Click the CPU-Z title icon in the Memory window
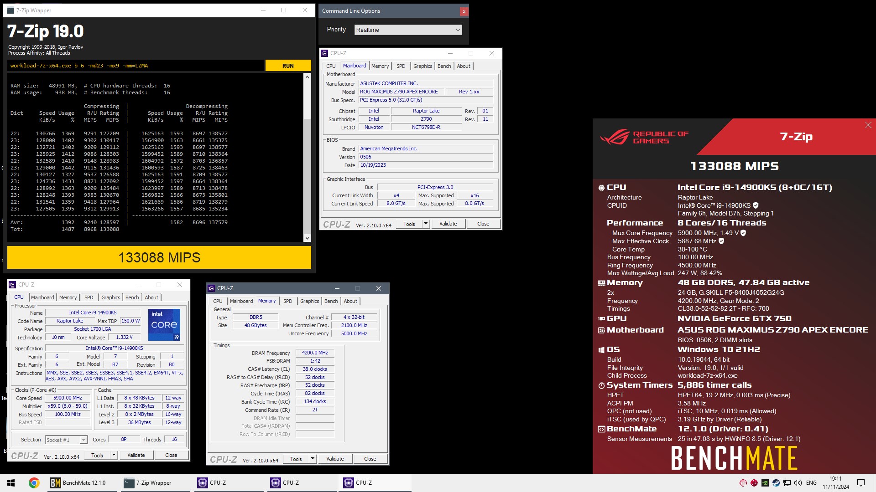Screen dimensions: 876x492 pos(211,288)
